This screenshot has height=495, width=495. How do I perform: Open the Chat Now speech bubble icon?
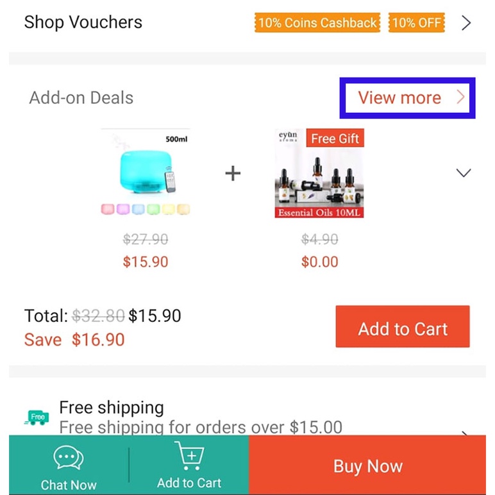coord(69,457)
